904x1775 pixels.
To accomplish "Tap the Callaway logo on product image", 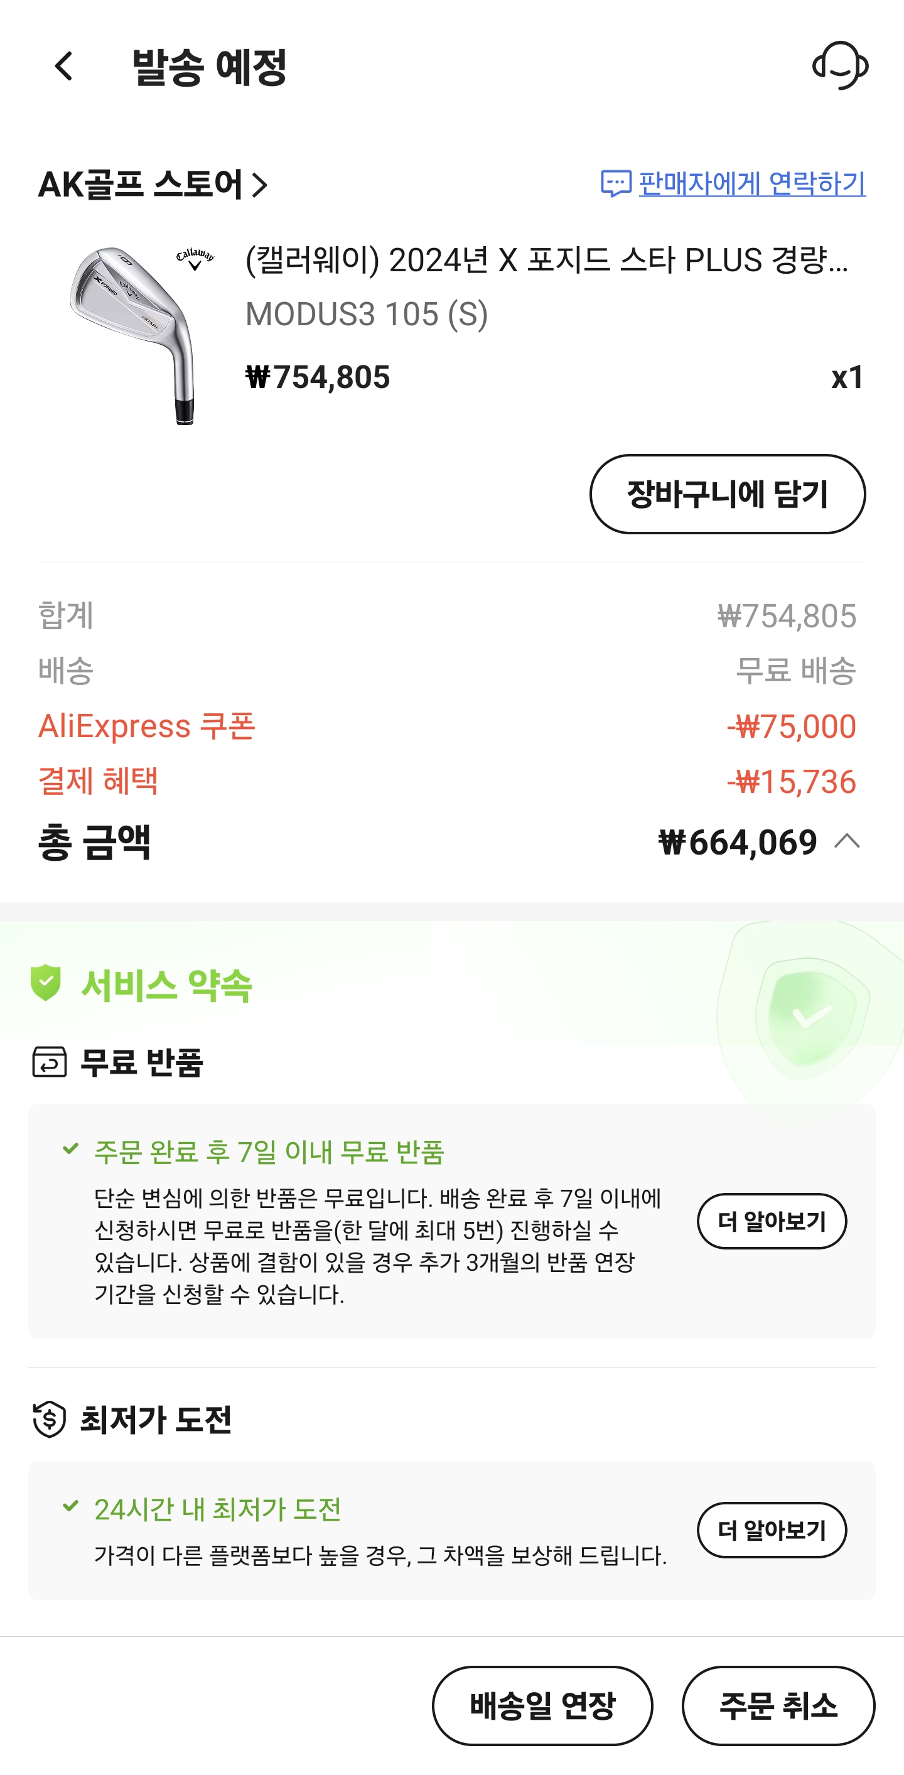I will pos(195,259).
